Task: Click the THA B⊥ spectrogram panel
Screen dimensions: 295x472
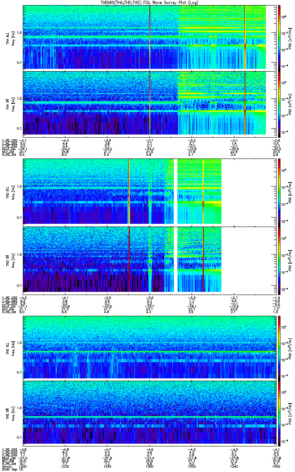Action: coord(149,37)
